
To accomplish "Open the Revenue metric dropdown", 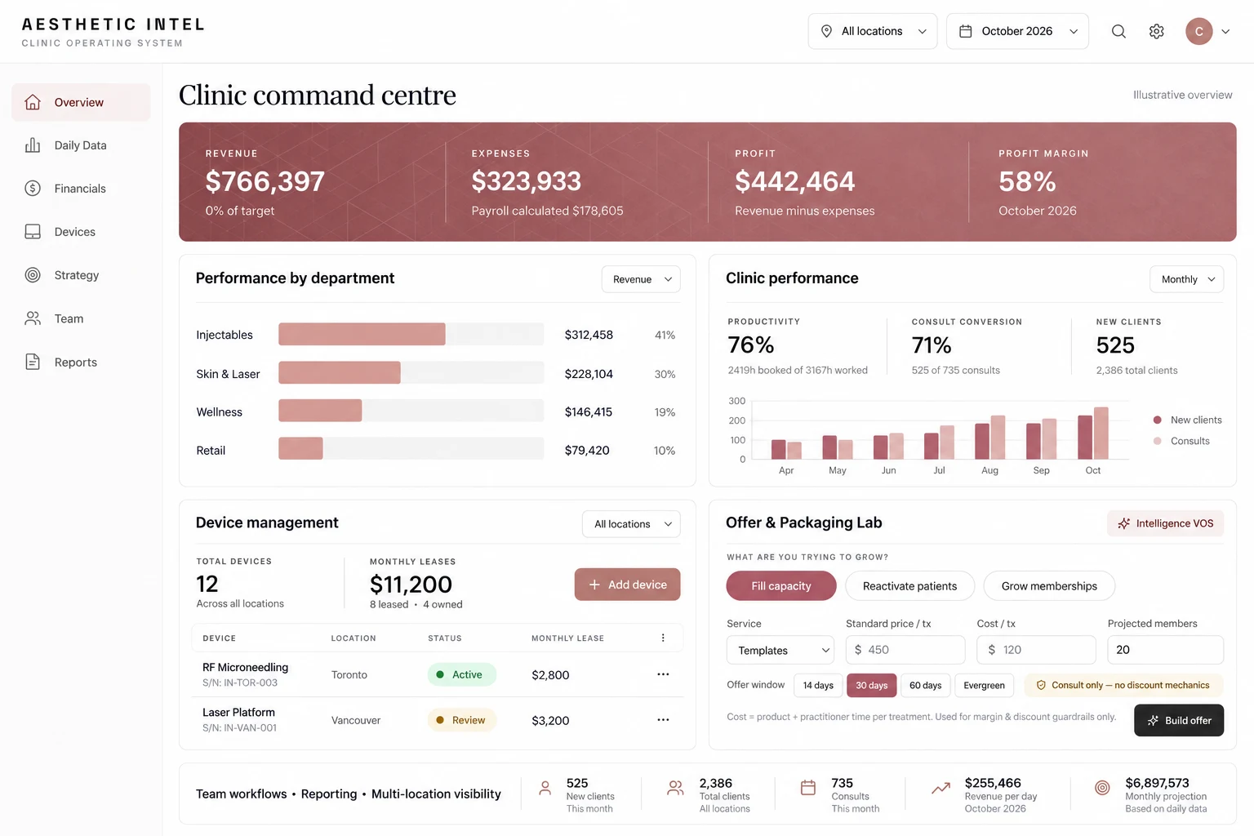I will coord(641,279).
